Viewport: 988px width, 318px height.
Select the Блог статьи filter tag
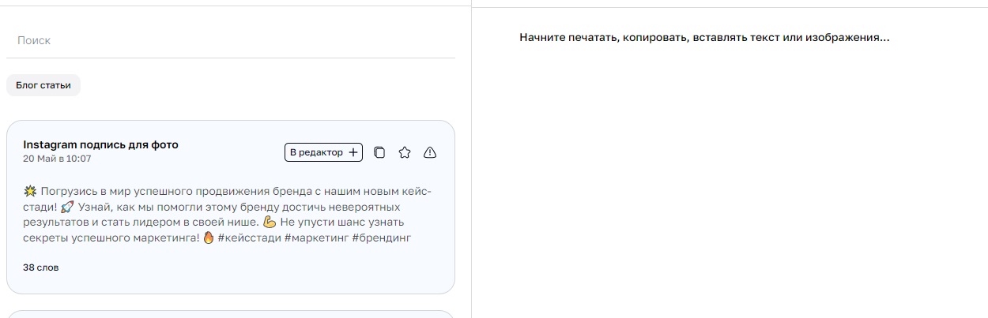43,85
